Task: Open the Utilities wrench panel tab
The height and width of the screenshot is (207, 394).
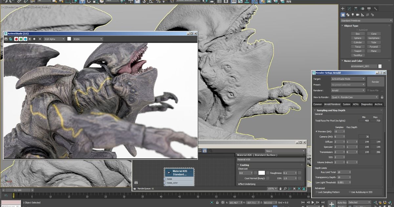Action: (x=376, y=9)
